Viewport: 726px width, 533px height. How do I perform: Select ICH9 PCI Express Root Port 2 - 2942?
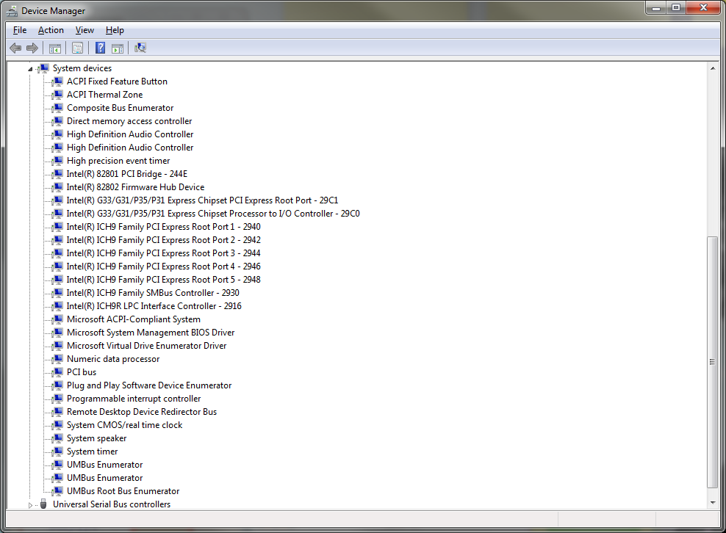point(163,239)
